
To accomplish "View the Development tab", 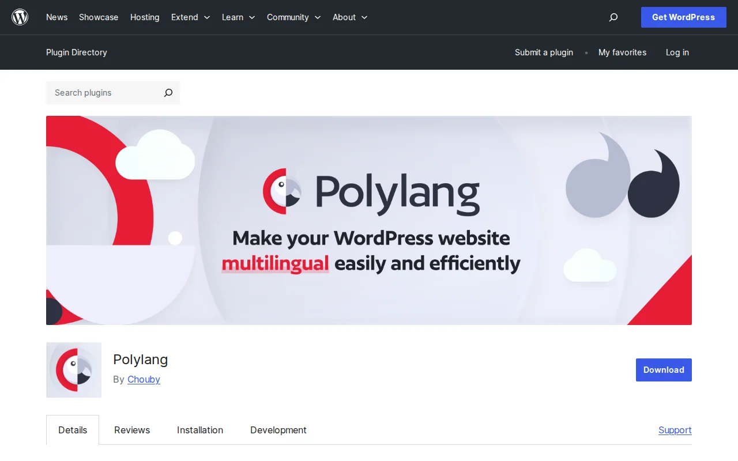I will tap(278, 430).
